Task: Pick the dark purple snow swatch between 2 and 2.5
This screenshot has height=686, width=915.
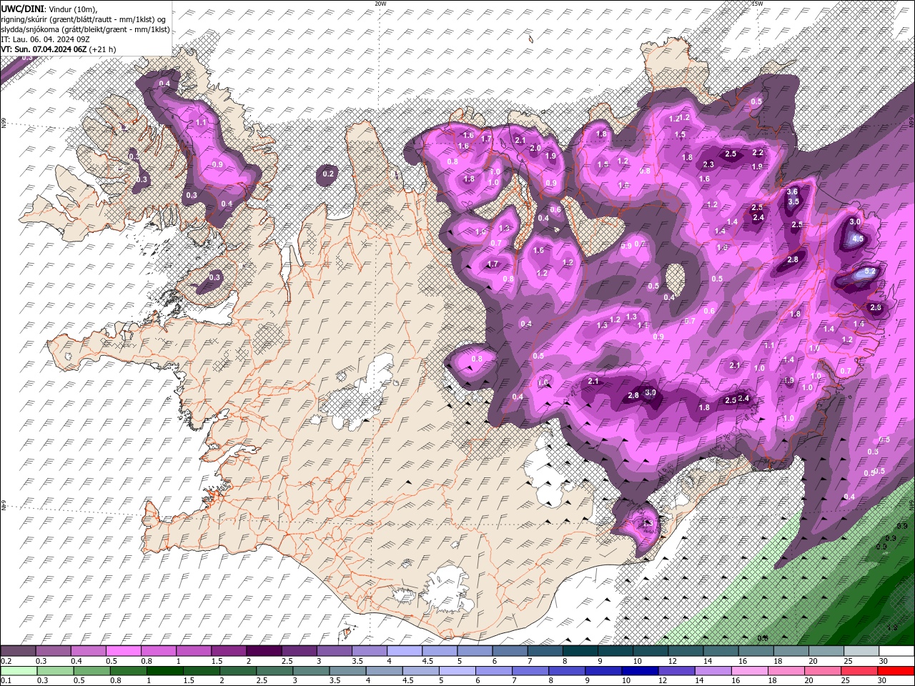Action: [x=264, y=651]
